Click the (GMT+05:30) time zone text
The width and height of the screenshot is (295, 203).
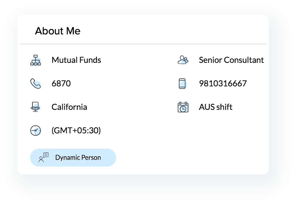[76, 130]
